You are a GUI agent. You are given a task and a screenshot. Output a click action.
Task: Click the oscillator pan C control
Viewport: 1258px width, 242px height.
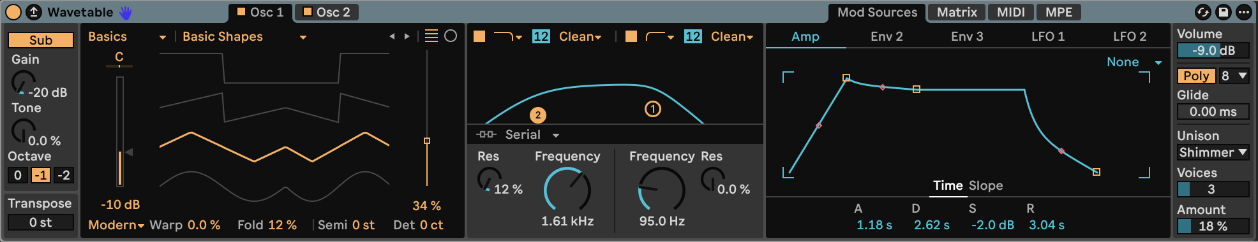click(119, 58)
